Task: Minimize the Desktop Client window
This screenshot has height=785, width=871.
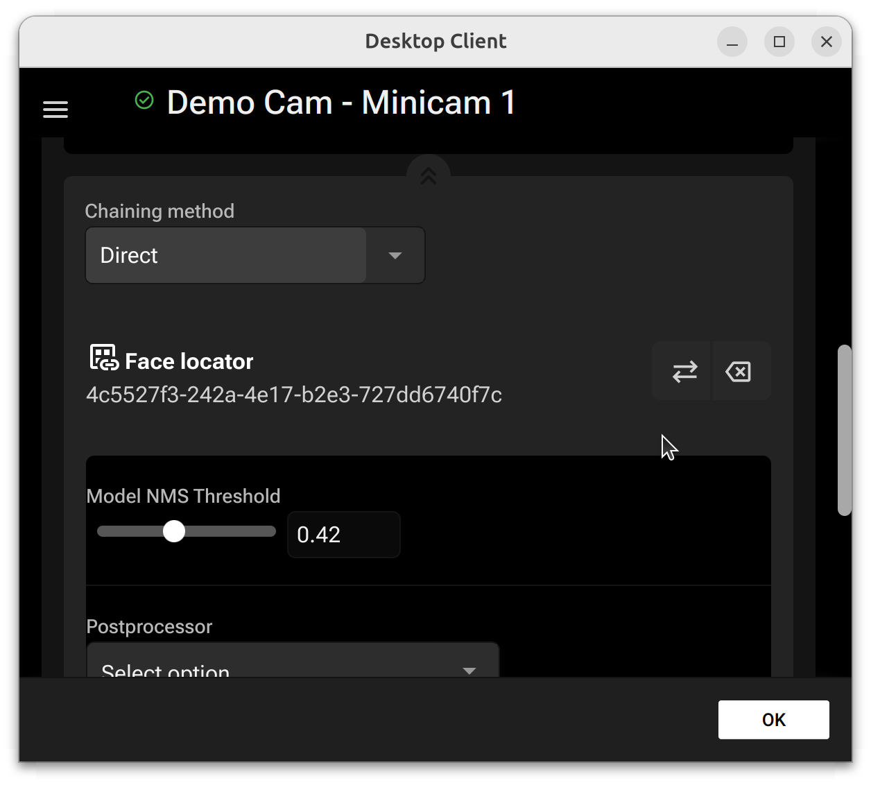Action: (x=732, y=42)
